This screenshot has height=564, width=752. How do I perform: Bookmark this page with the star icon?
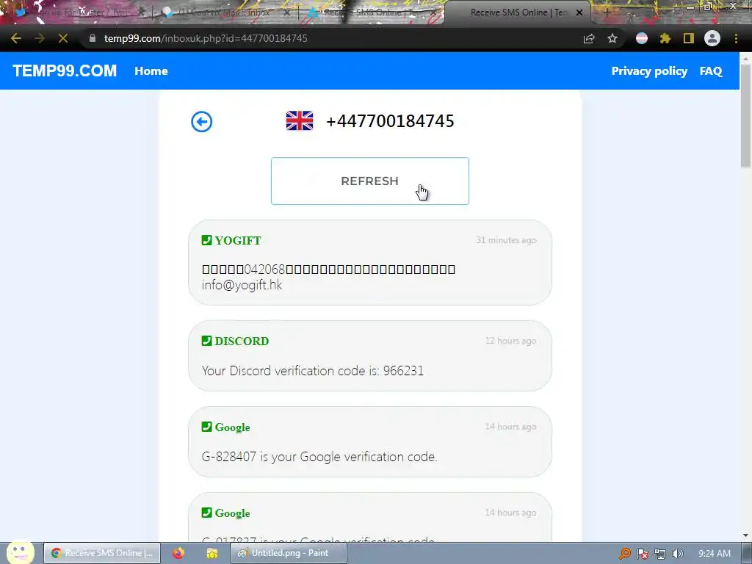[612, 38]
